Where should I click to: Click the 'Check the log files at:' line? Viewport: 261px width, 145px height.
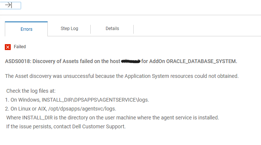31,91
